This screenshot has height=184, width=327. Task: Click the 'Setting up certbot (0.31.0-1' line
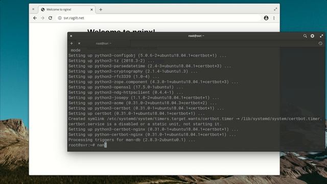click(136, 113)
